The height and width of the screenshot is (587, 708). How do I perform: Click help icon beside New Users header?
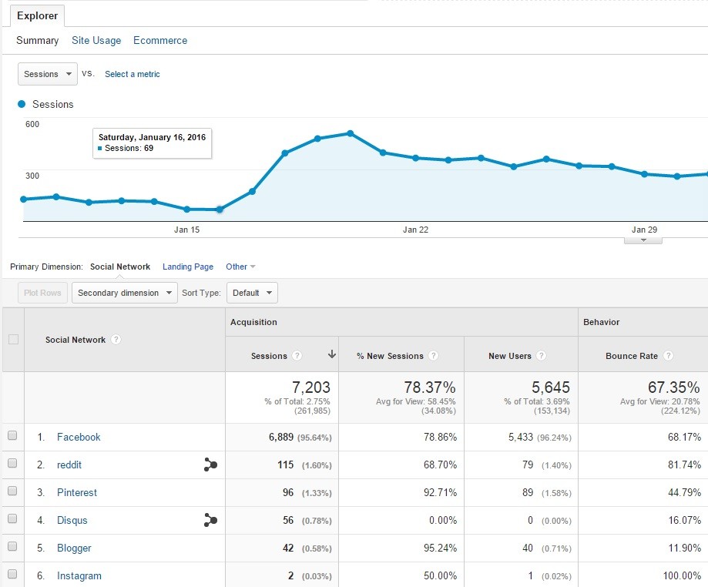click(542, 356)
